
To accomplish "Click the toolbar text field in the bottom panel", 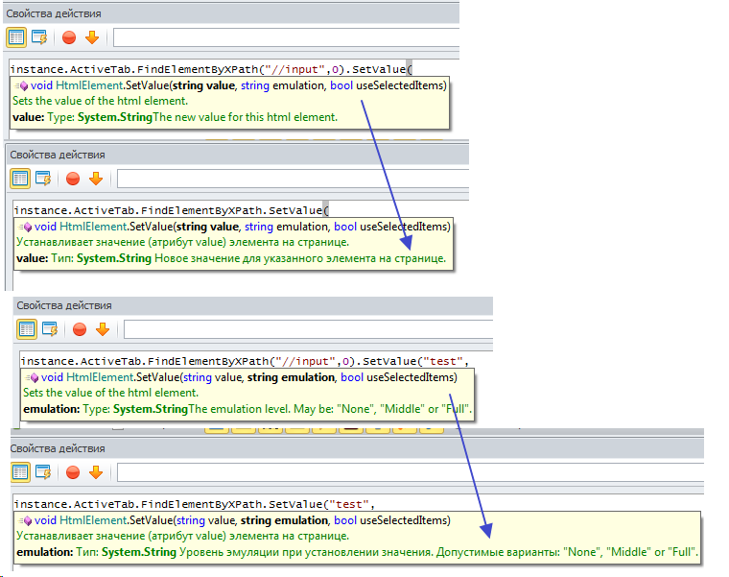I will pyautogui.click(x=411, y=472).
